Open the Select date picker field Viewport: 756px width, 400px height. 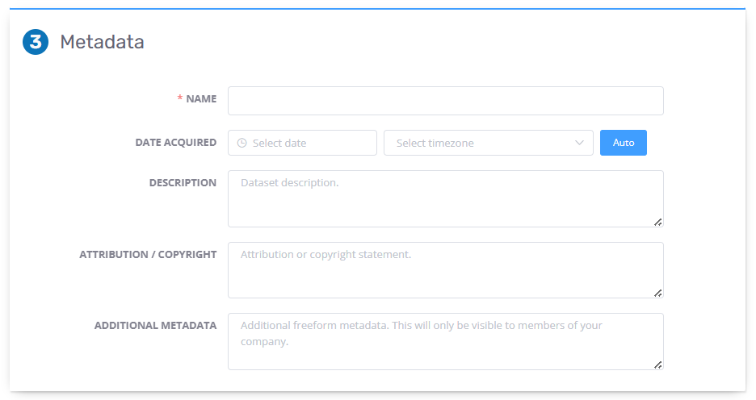click(302, 143)
